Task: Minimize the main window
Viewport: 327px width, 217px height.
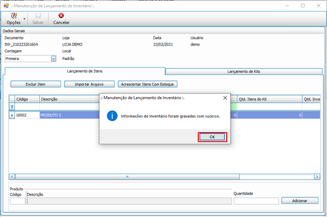Action: [287, 6]
